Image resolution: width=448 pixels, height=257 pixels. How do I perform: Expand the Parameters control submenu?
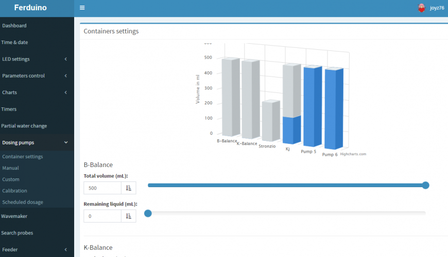[65, 76]
